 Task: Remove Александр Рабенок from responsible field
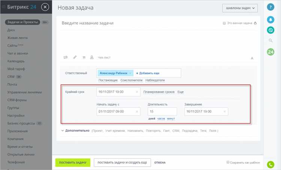130,73
